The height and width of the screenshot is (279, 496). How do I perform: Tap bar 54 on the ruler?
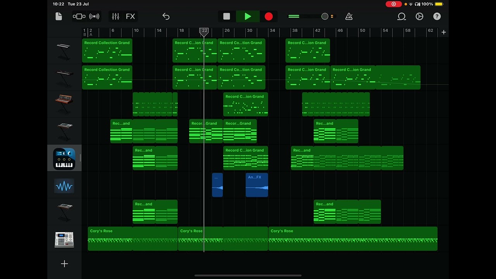[385, 31]
